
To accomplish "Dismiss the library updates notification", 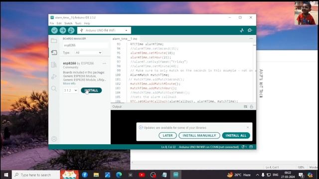I will 248,127.
